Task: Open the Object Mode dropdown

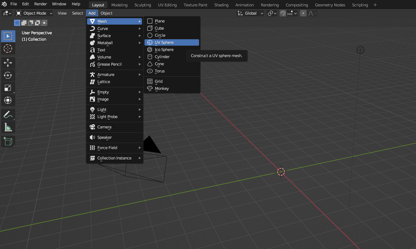Action: coord(34,13)
